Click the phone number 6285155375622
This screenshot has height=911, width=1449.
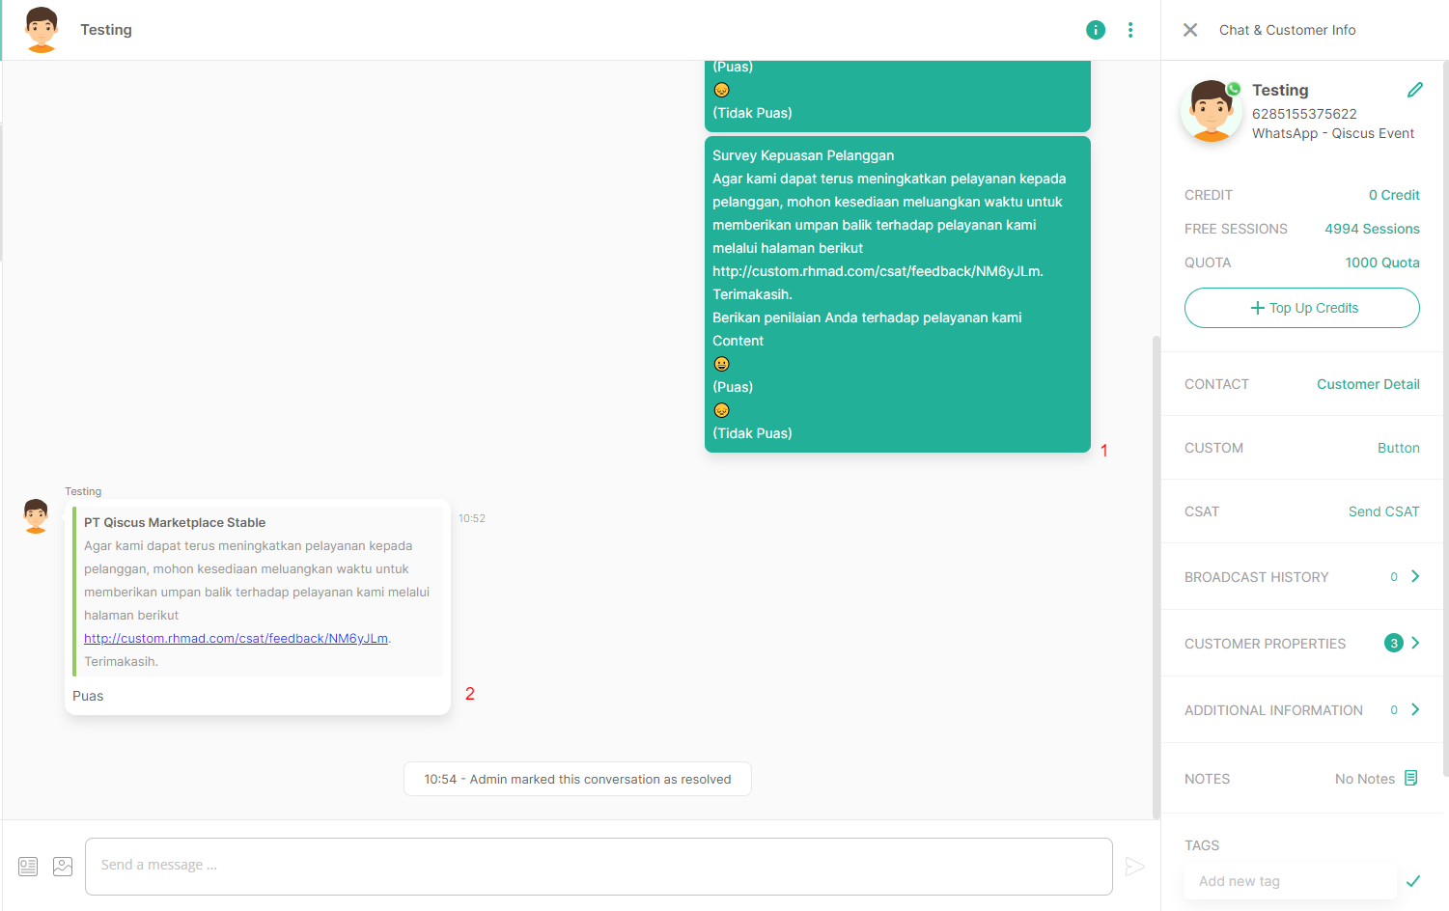[x=1304, y=114]
